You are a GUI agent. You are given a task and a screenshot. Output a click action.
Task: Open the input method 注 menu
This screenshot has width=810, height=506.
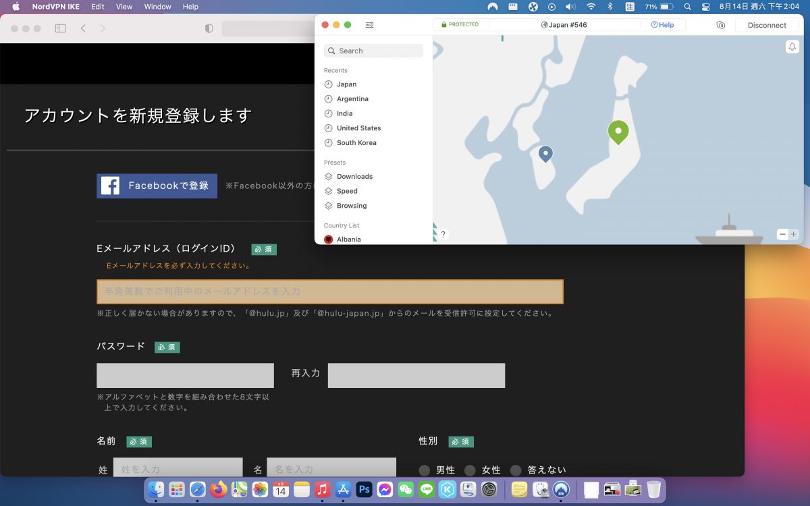click(x=630, y=7)
